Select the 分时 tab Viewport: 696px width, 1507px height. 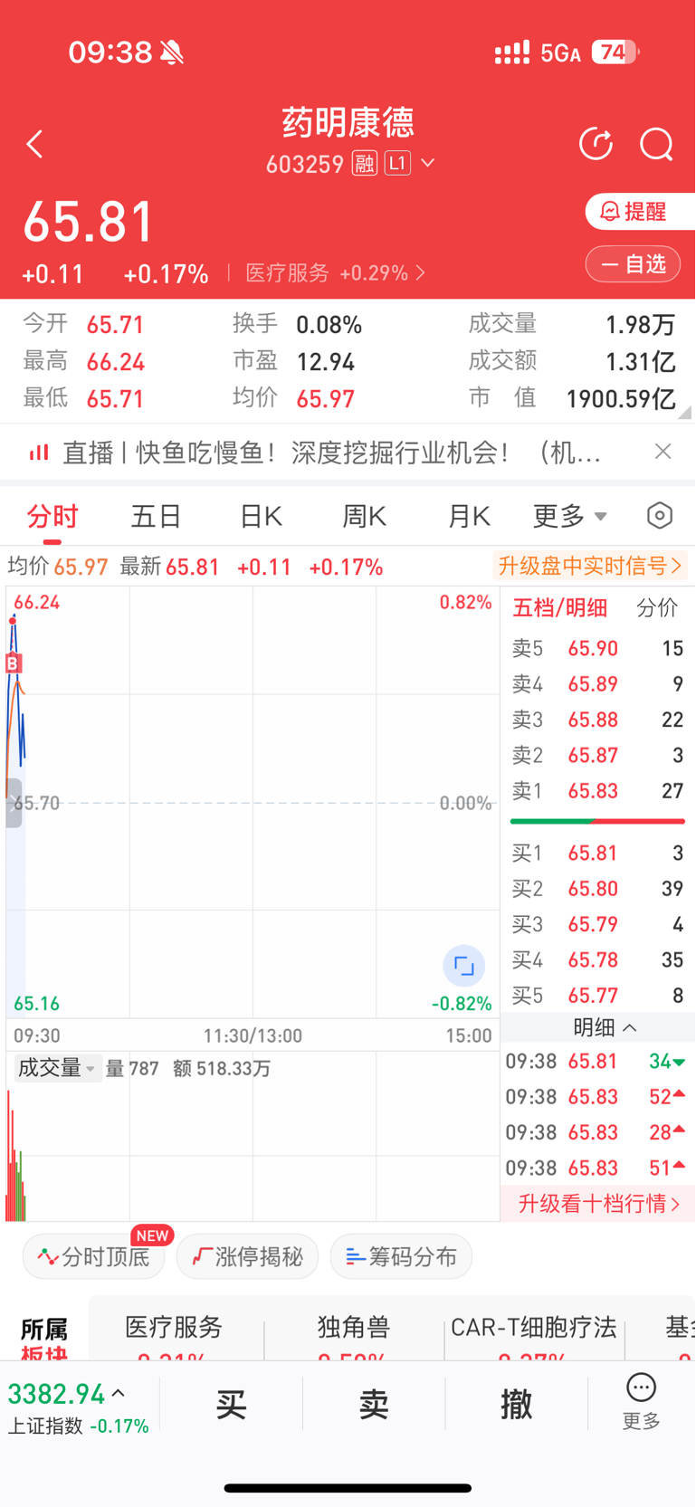52,517
